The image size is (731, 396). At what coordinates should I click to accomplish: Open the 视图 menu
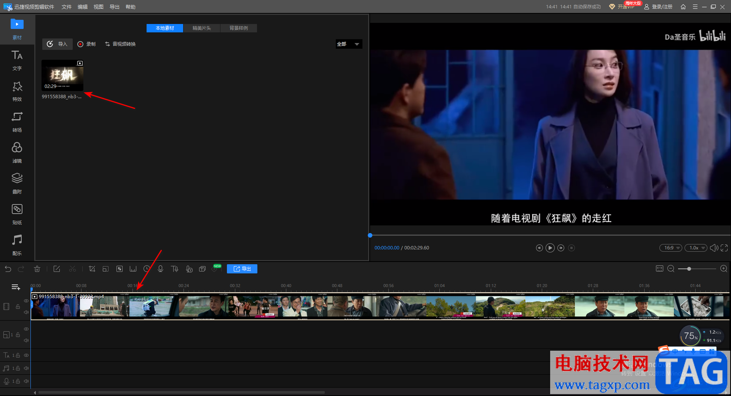click(99, 7)
